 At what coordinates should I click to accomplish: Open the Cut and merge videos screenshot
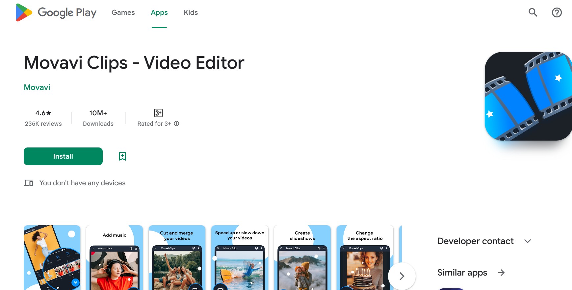coord(177,258)
